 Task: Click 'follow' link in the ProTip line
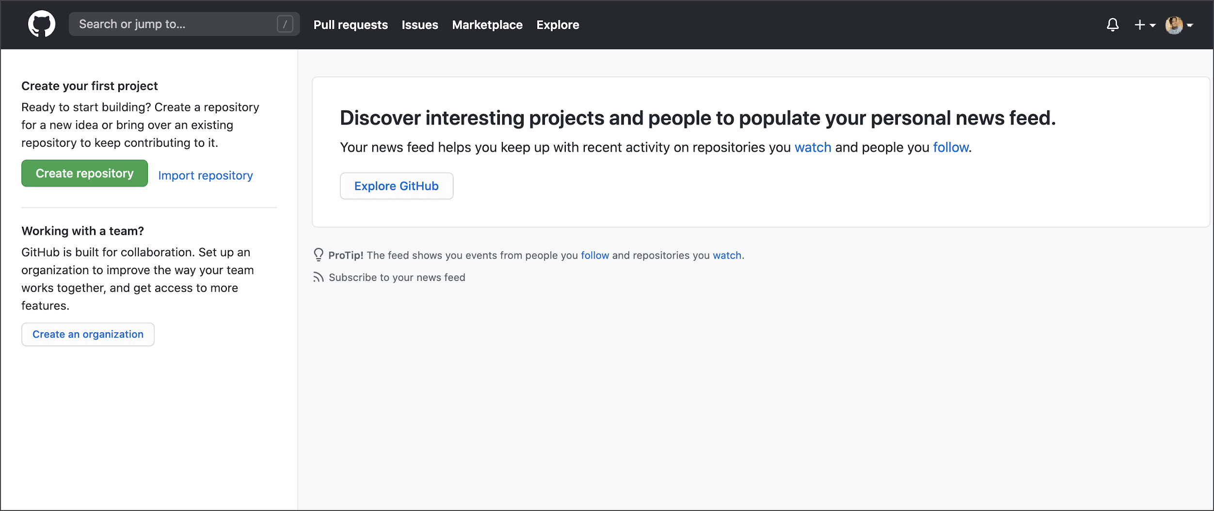point(595,255)
